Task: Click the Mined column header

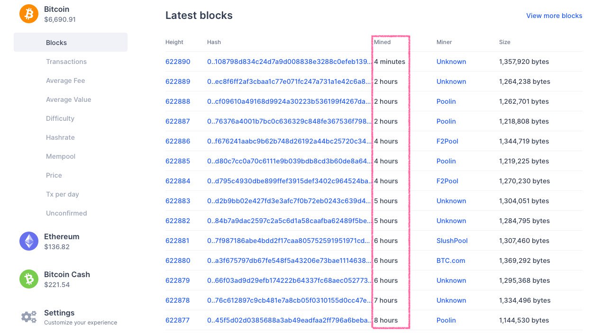Action: click(382, 42)
